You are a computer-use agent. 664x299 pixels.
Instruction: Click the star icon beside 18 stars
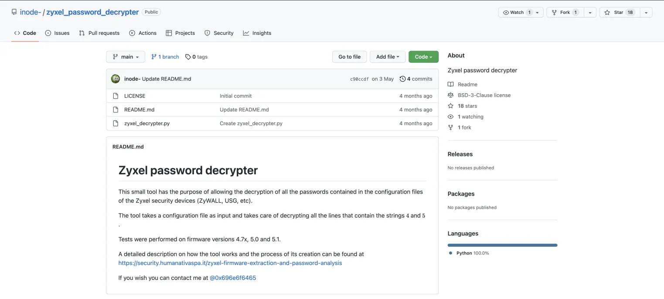point(451,106)
